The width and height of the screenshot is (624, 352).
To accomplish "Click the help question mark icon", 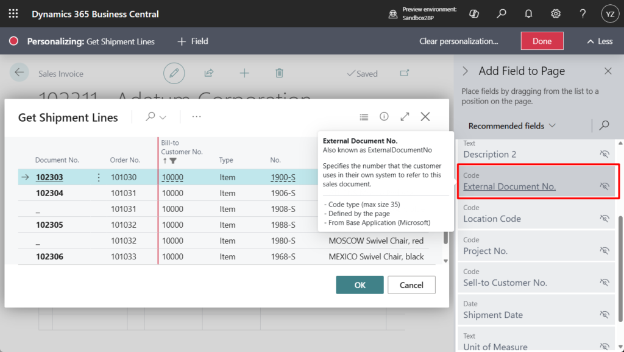I will tap(583, 13).
